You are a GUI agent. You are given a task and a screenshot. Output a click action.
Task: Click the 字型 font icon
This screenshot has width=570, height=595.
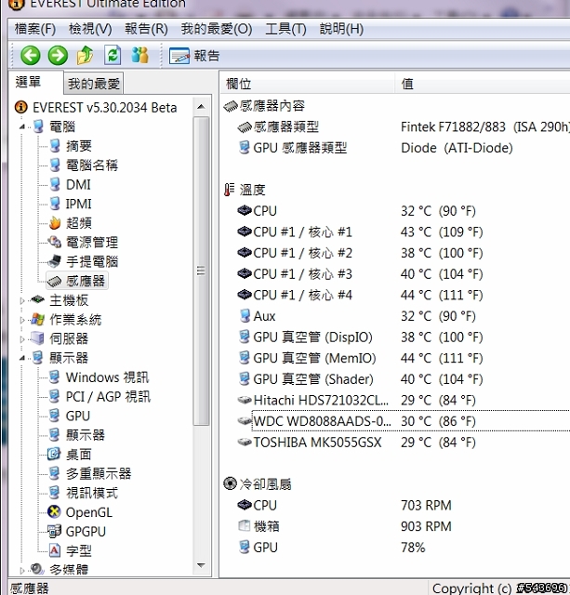54,550
